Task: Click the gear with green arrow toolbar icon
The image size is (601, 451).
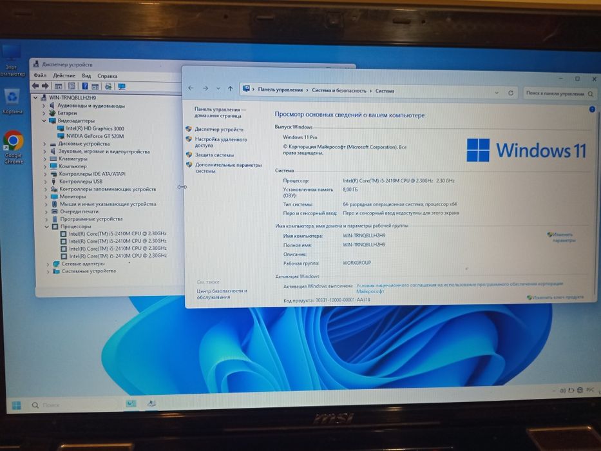Action: (x=108, y=86)
